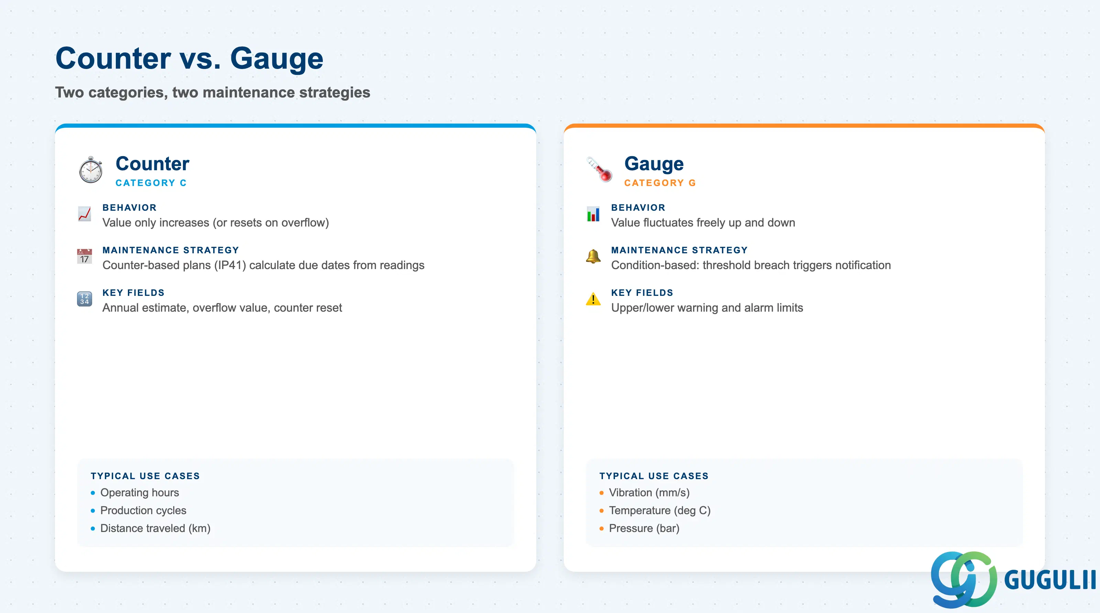The height and width of the screenshot is (613, 1100).
Task: Select the rising chart icon for Counter behavior
Action: pos(85,214)
